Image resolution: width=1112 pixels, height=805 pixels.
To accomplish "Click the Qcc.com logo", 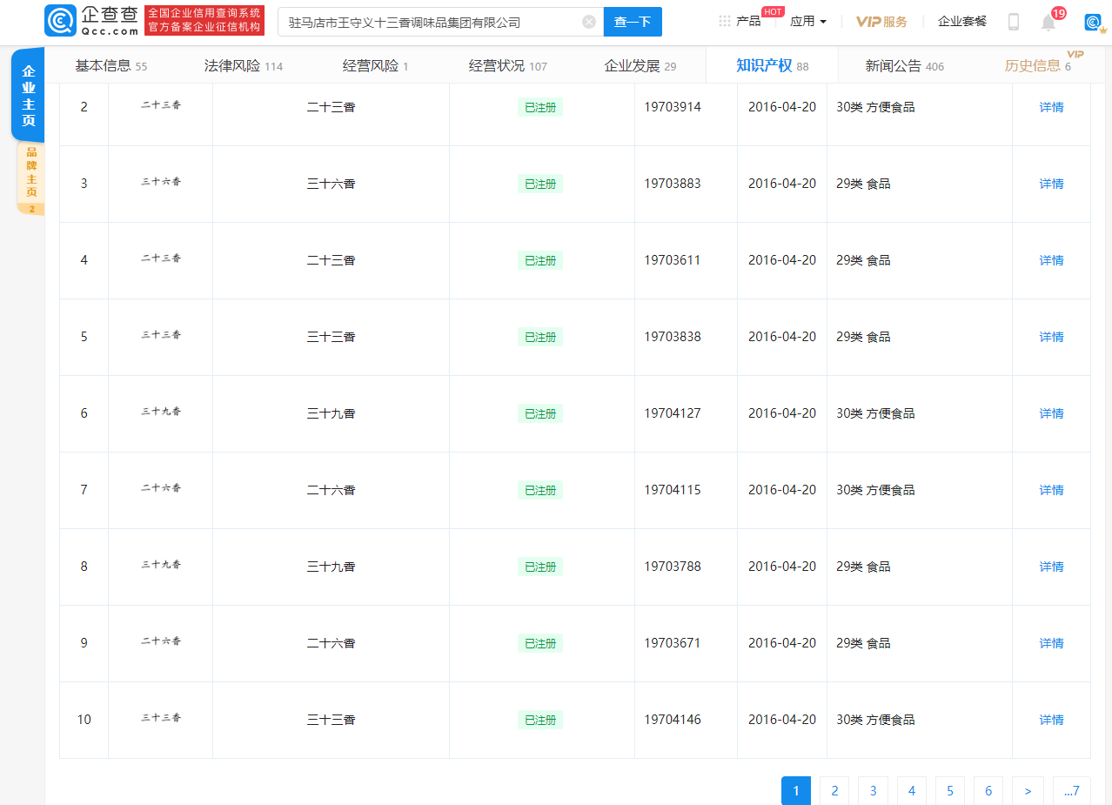I will point(91,21).
